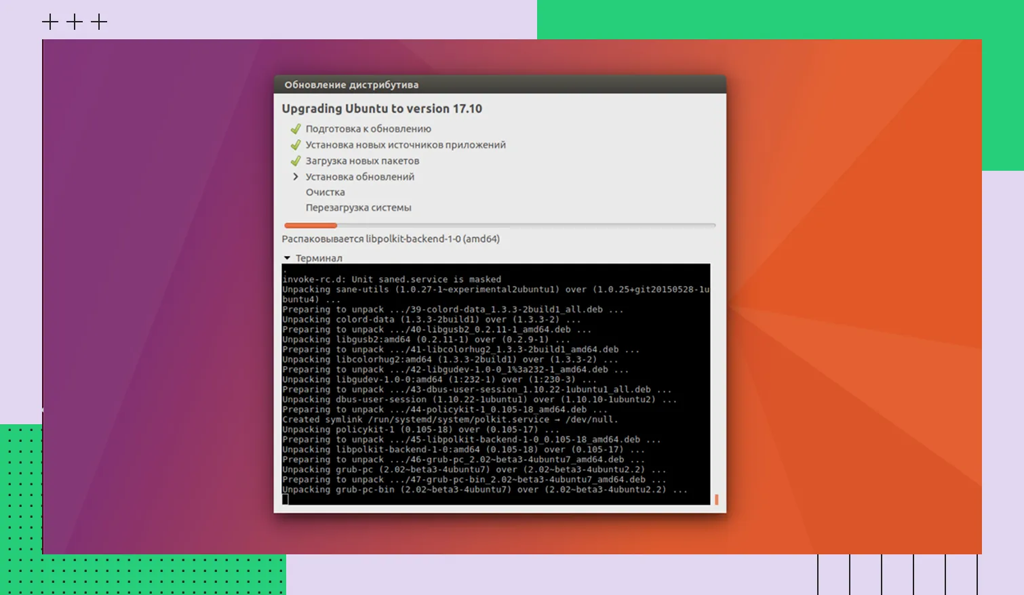Screen dimensions: 1024x595
Task: Select the Установка обновлений step label
Action: pyautogui.click(x=359, y=177)
